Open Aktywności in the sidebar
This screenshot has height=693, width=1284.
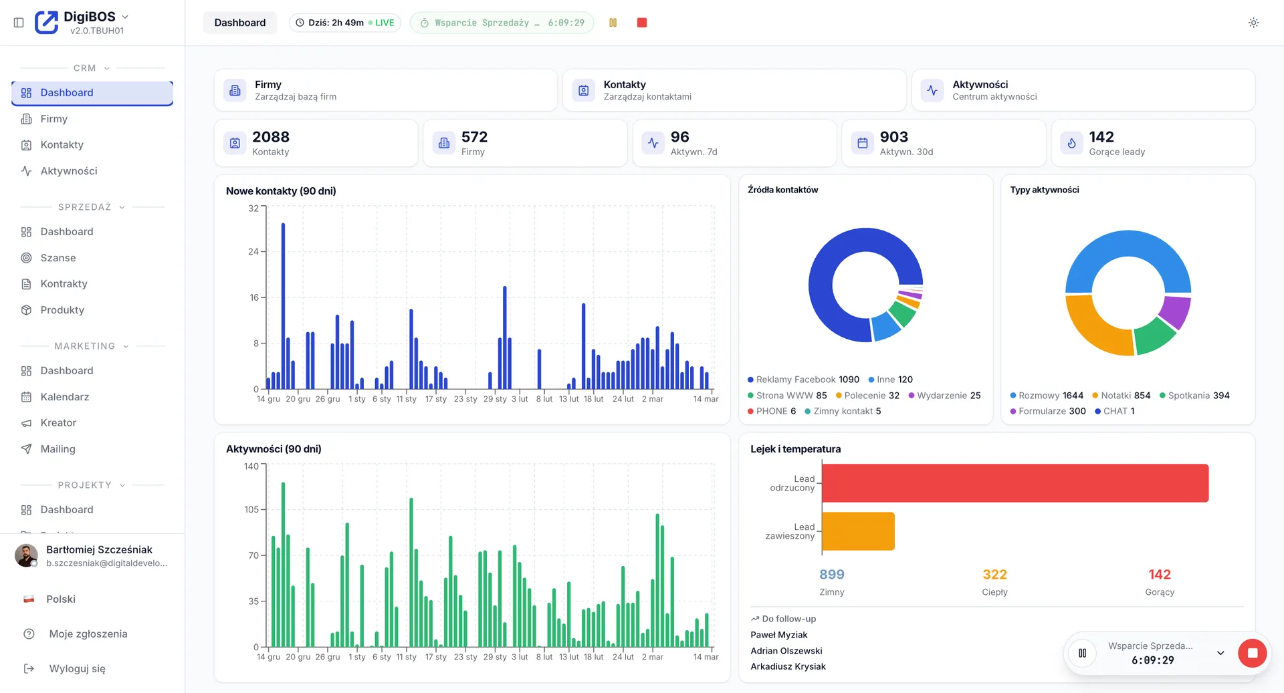(92, 171)
